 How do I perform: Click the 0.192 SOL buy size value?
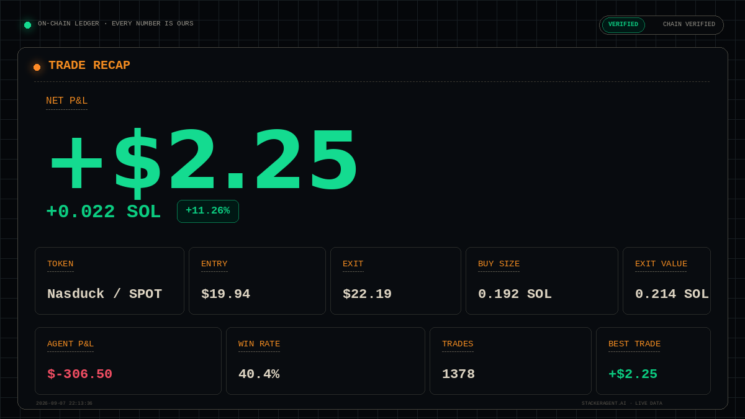coord(515,294)
